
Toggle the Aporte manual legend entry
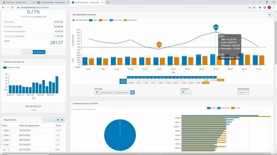tap(12, 68)
